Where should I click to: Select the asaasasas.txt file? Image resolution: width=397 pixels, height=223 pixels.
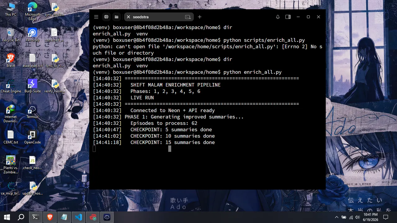tap(33, 60)
